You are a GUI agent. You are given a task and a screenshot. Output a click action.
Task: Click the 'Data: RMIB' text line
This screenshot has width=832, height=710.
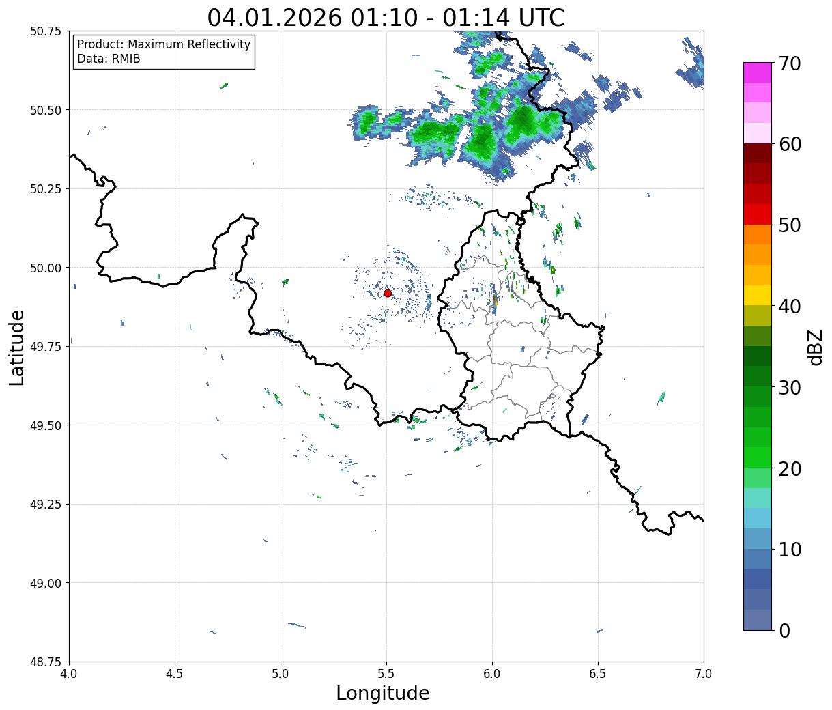click(109, 59)
